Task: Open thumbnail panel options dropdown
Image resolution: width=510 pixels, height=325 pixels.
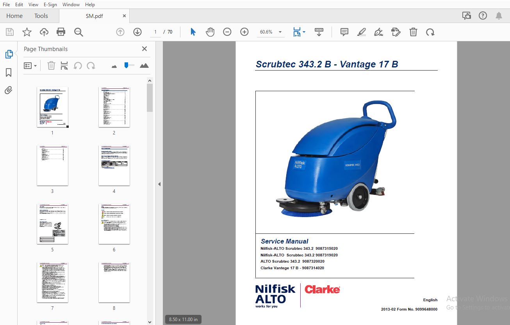Action: pyautogui.click(x=30, y=65)
